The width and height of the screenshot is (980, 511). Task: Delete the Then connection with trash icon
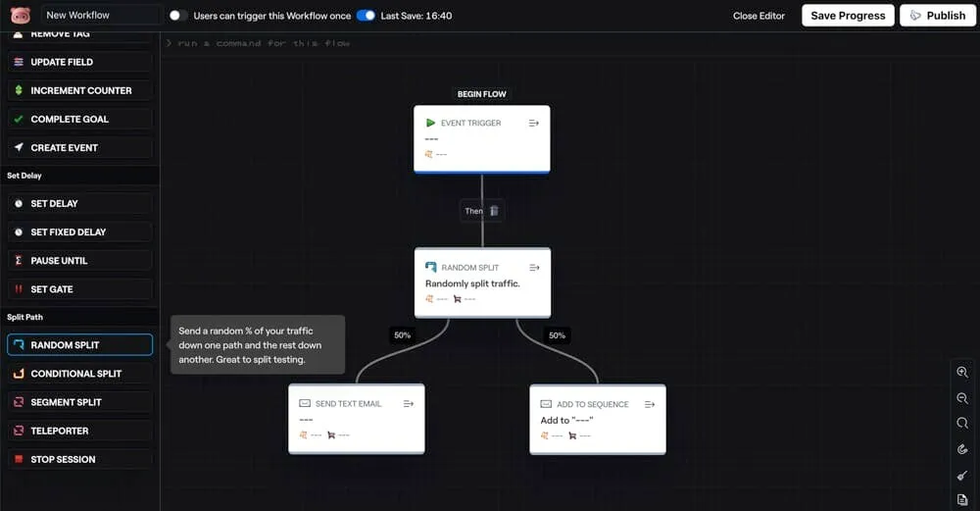click(x=494, y=211)
